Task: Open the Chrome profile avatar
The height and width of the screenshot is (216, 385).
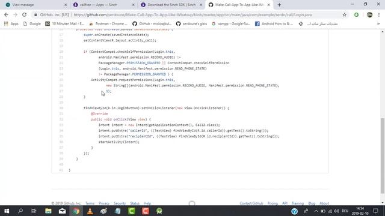Action: pyautogui.click(x=369, y=14)
